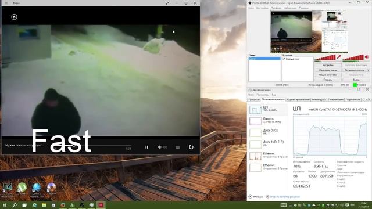This screenshot has height=209, width=372.
Task: Open the uTorrent desktop shortcut
Action: 22,189
